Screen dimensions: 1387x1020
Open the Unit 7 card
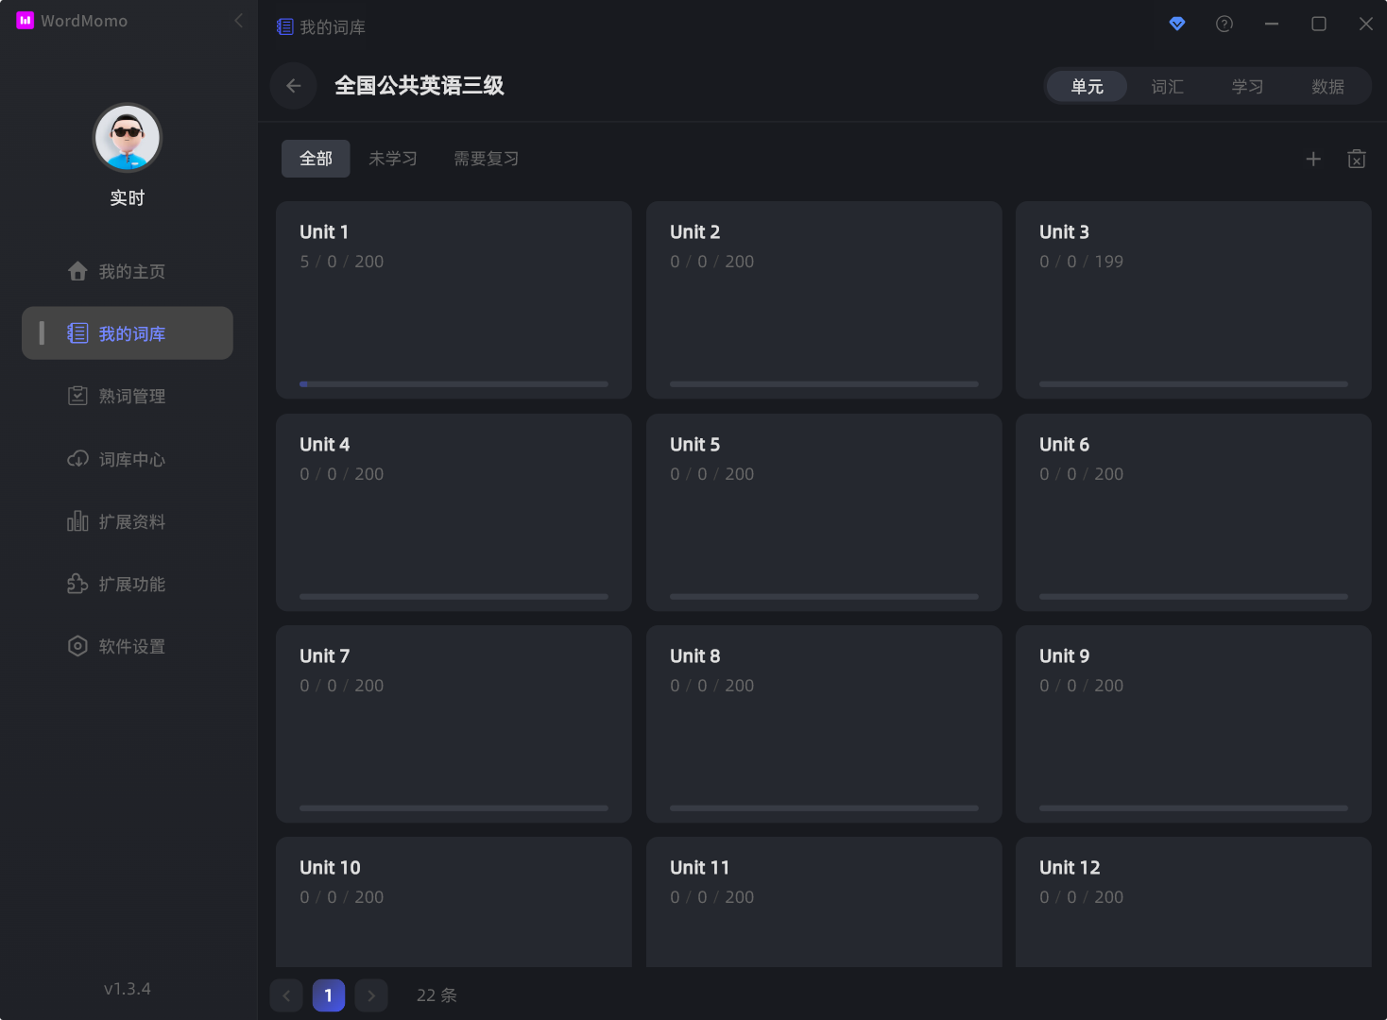point(454,723)
